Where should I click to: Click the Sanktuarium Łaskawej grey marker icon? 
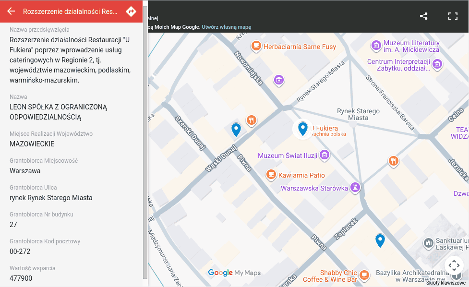[x=429, y=243]
